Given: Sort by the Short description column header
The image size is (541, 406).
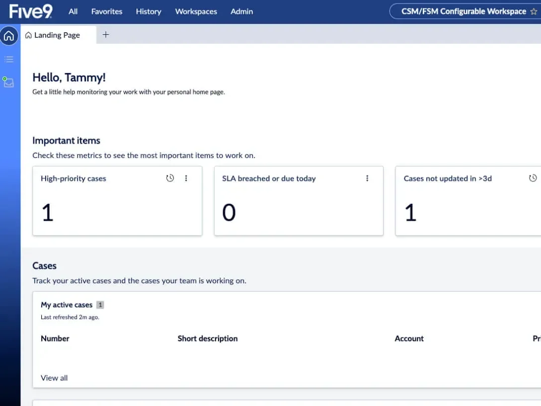Looking at the screenshot, I should pos(208,338).
